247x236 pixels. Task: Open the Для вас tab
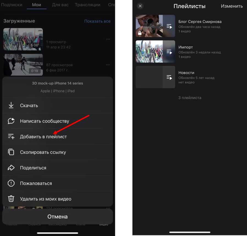[60, 5]
